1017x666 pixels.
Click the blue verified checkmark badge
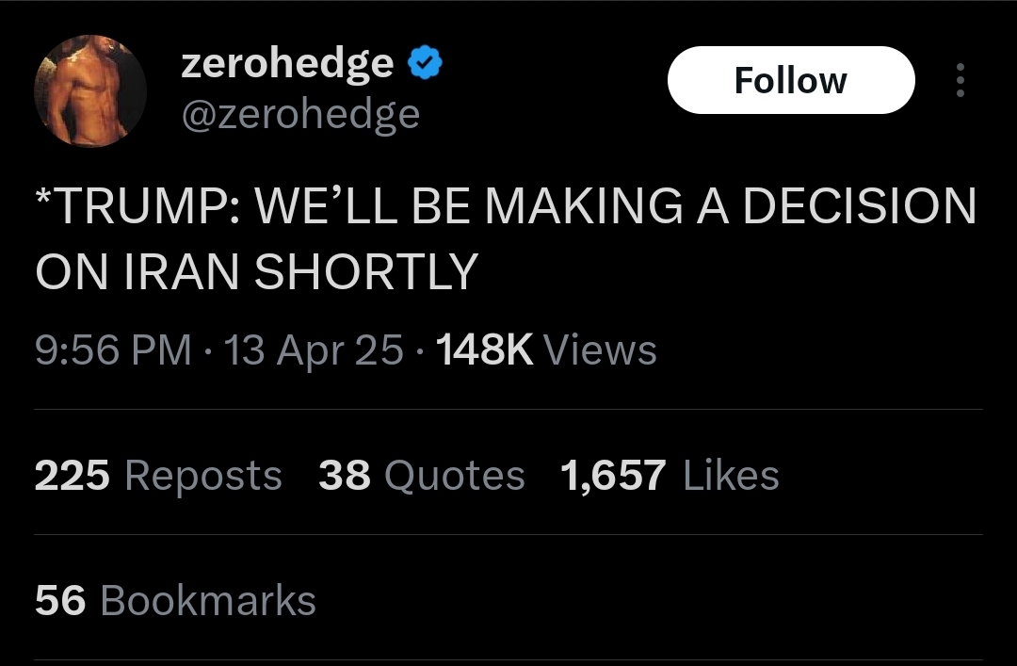coord(425,65)
